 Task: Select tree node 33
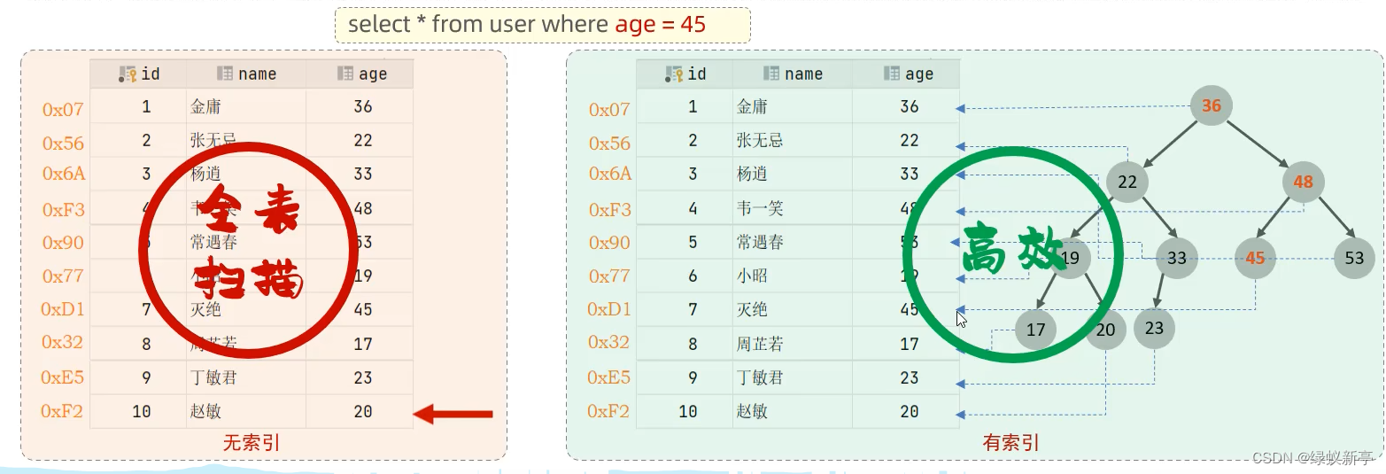point(1176,259)
